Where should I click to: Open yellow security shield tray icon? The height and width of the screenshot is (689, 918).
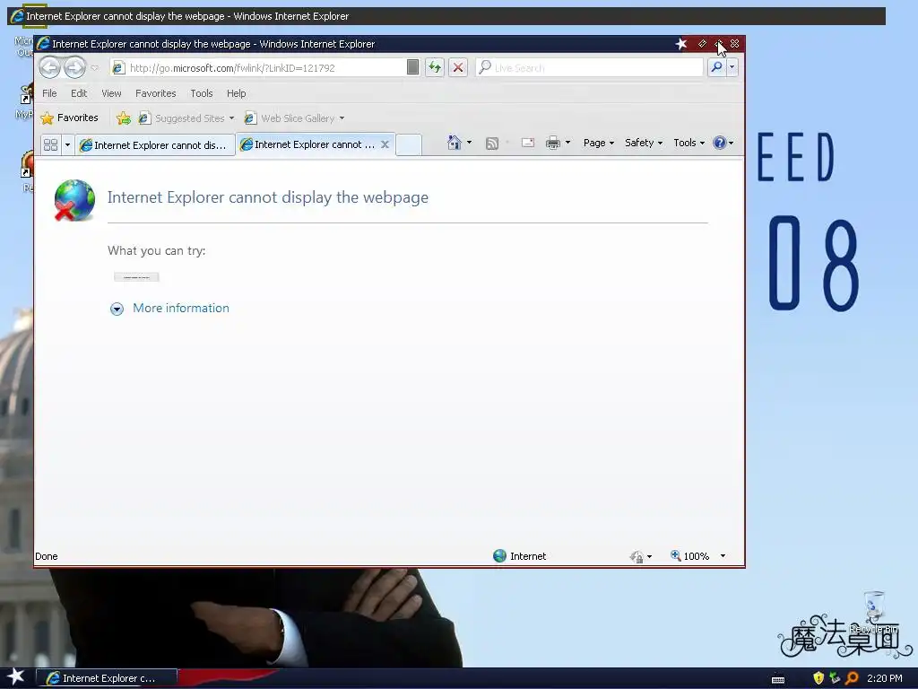[x=818, y=678]
